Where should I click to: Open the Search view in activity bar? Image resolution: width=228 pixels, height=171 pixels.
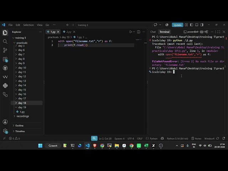[5, 42]
